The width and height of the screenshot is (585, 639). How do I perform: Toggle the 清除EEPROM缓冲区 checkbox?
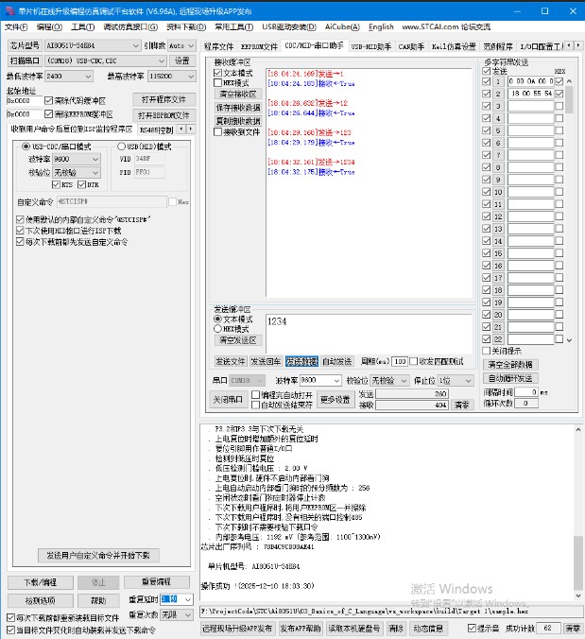pos(48,114)
